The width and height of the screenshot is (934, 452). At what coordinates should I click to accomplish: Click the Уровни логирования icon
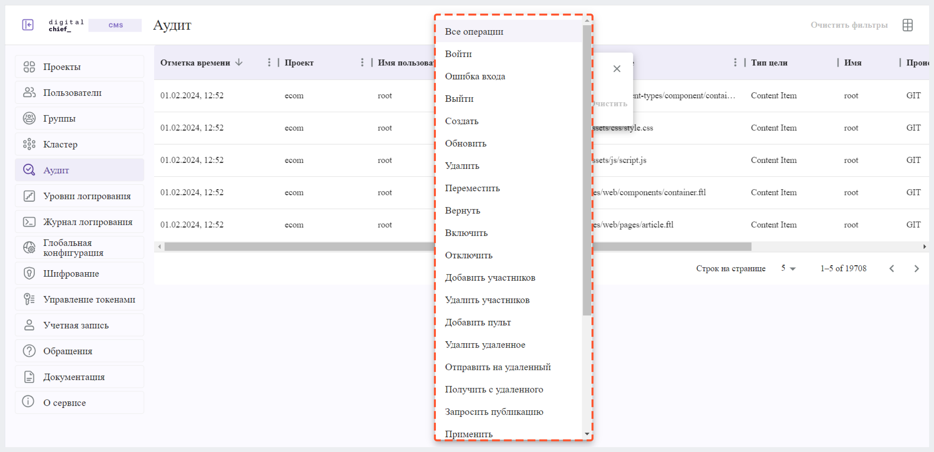click(x=29, y=196)
